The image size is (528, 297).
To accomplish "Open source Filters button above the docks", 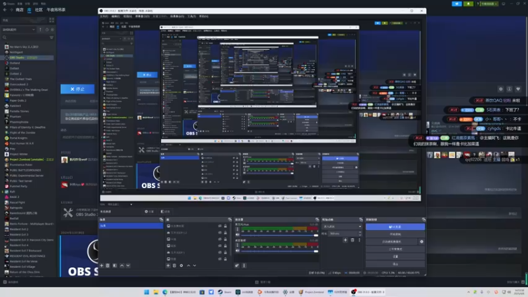I will [x=166, y=211].
